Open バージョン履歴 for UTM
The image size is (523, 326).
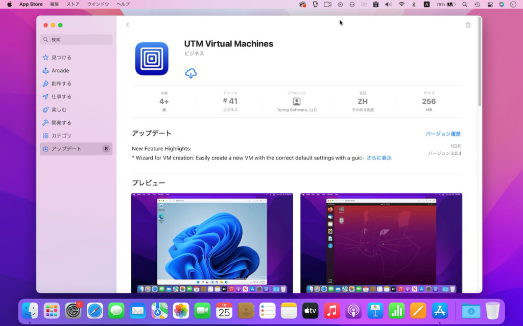coord(443,133)
